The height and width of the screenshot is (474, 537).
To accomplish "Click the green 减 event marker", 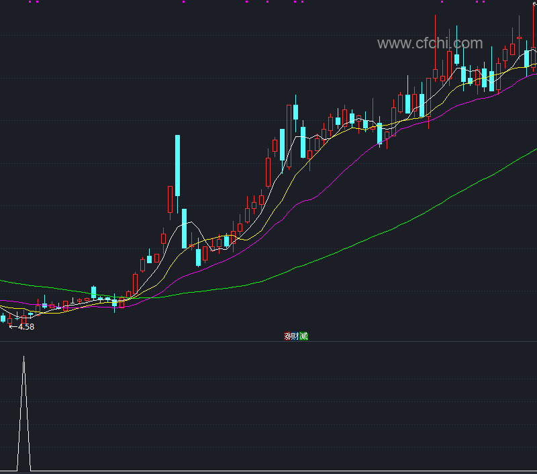I will tap(303, 336).
